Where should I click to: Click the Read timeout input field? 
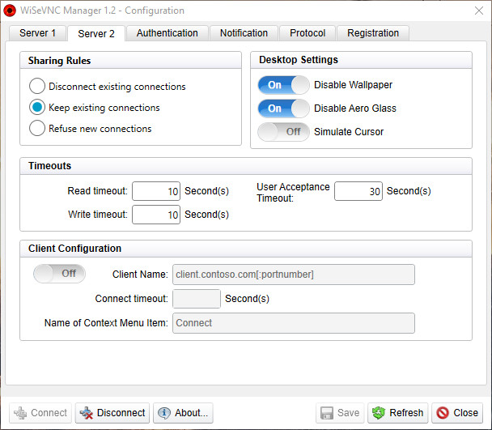pyautogui.click(x=156, y=191)
